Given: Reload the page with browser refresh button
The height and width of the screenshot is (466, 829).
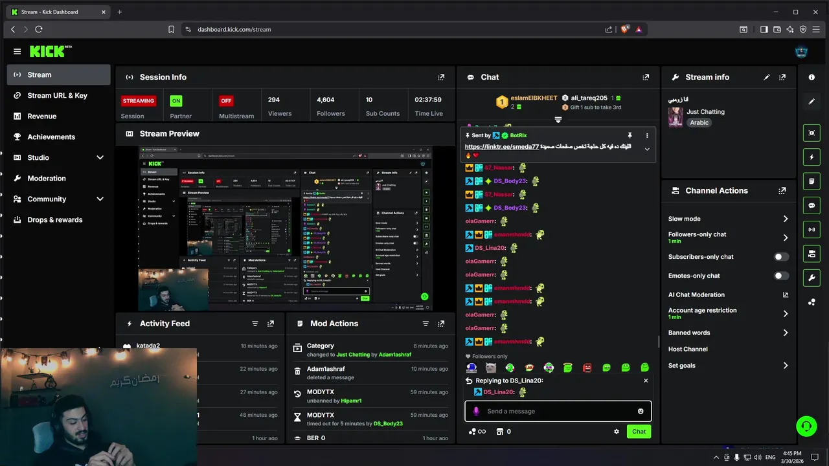Looking at the screenshot, I should click(x=39, y=29).
